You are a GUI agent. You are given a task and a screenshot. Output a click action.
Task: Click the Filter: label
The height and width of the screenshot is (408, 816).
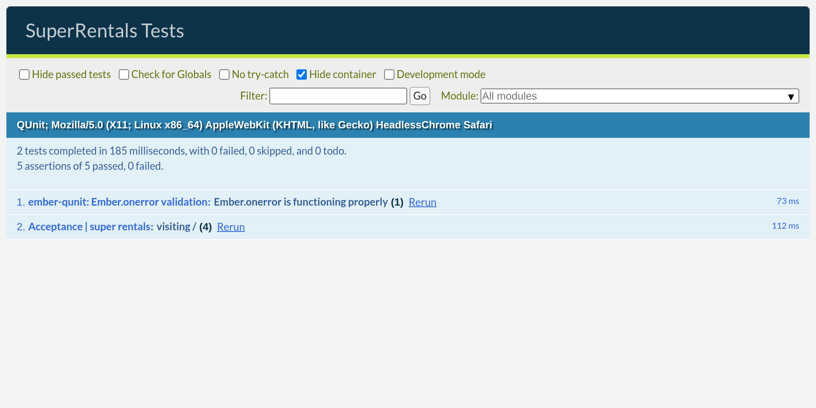point(253,96)
